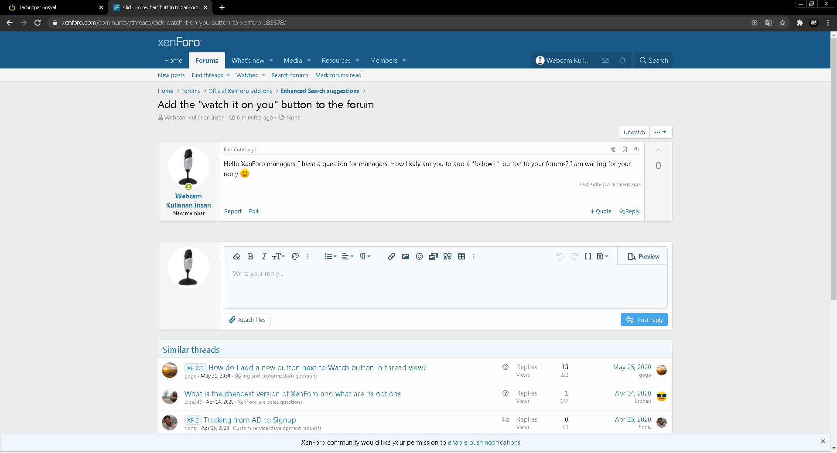This screenshot has height=453, width=837.
Task: Open the alerts bell in the navbar
Action: click(622, 61)
